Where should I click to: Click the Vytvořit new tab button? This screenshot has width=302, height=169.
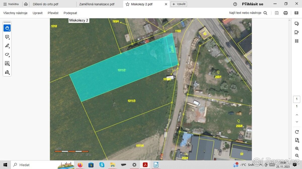point(179,4)
